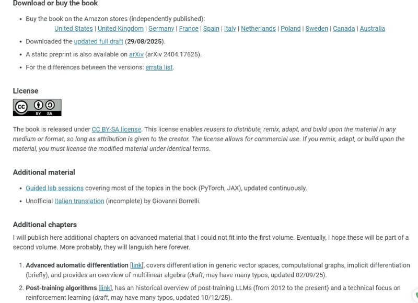Open the Advanced automatic differentiation chapter link
The image size is (418, 303).
(136, 265)
